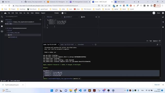Expand the Deploy_Chat_App folder

point(7,33)
